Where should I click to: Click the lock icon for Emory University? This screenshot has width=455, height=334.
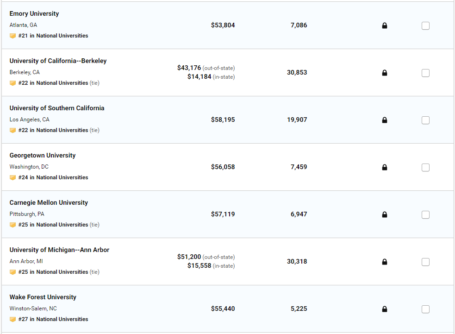coord(384,26)
